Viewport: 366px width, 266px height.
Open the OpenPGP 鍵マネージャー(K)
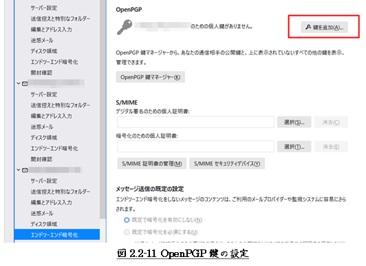click(150, 77)
